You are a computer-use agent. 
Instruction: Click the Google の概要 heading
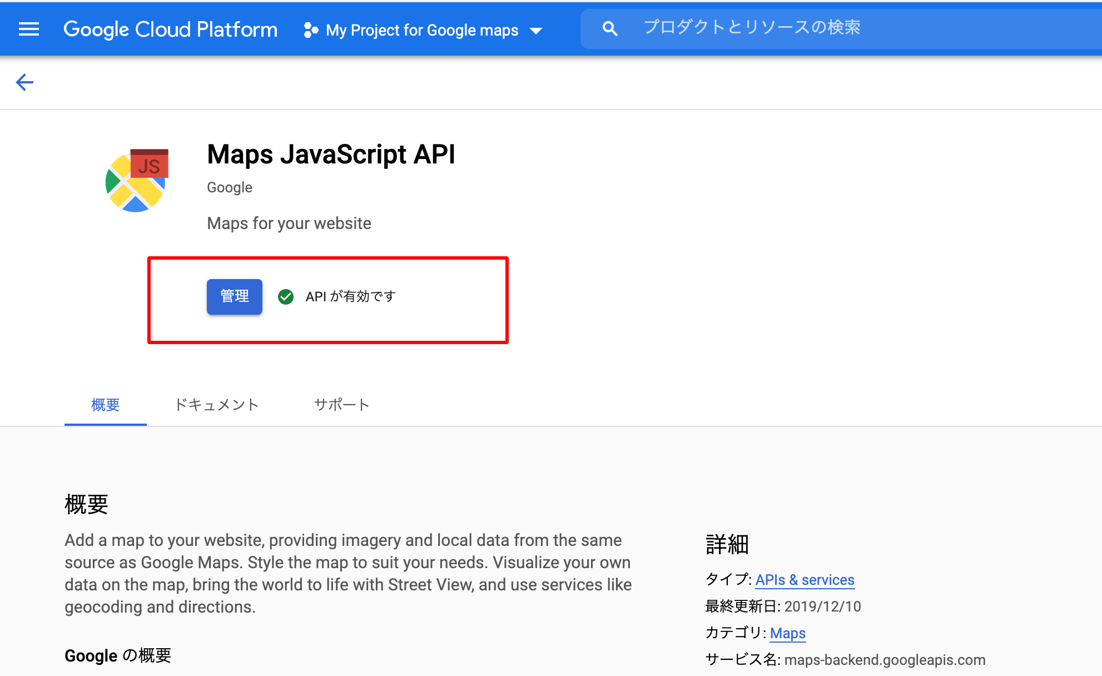(118, 655)
